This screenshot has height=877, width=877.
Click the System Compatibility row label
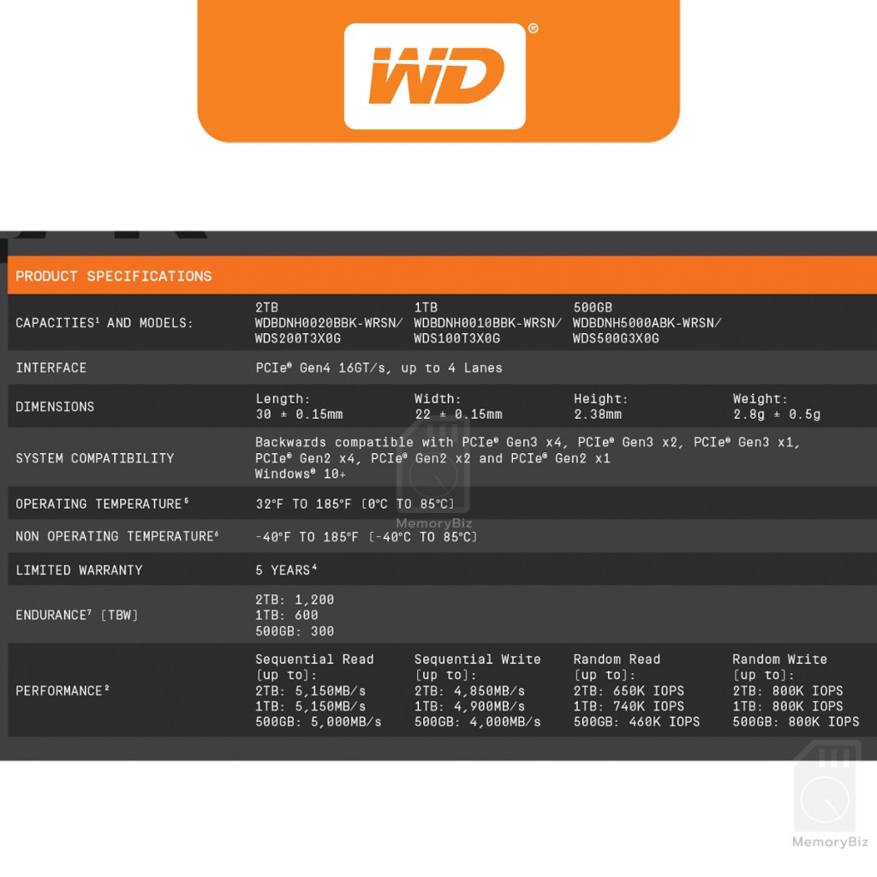point(95,458)
